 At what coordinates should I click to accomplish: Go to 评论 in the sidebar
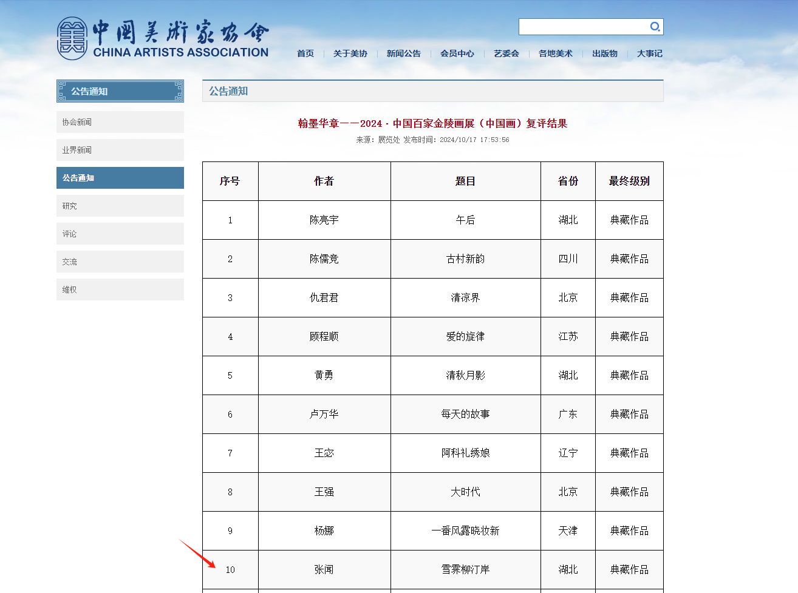click(x=120, y=234)
